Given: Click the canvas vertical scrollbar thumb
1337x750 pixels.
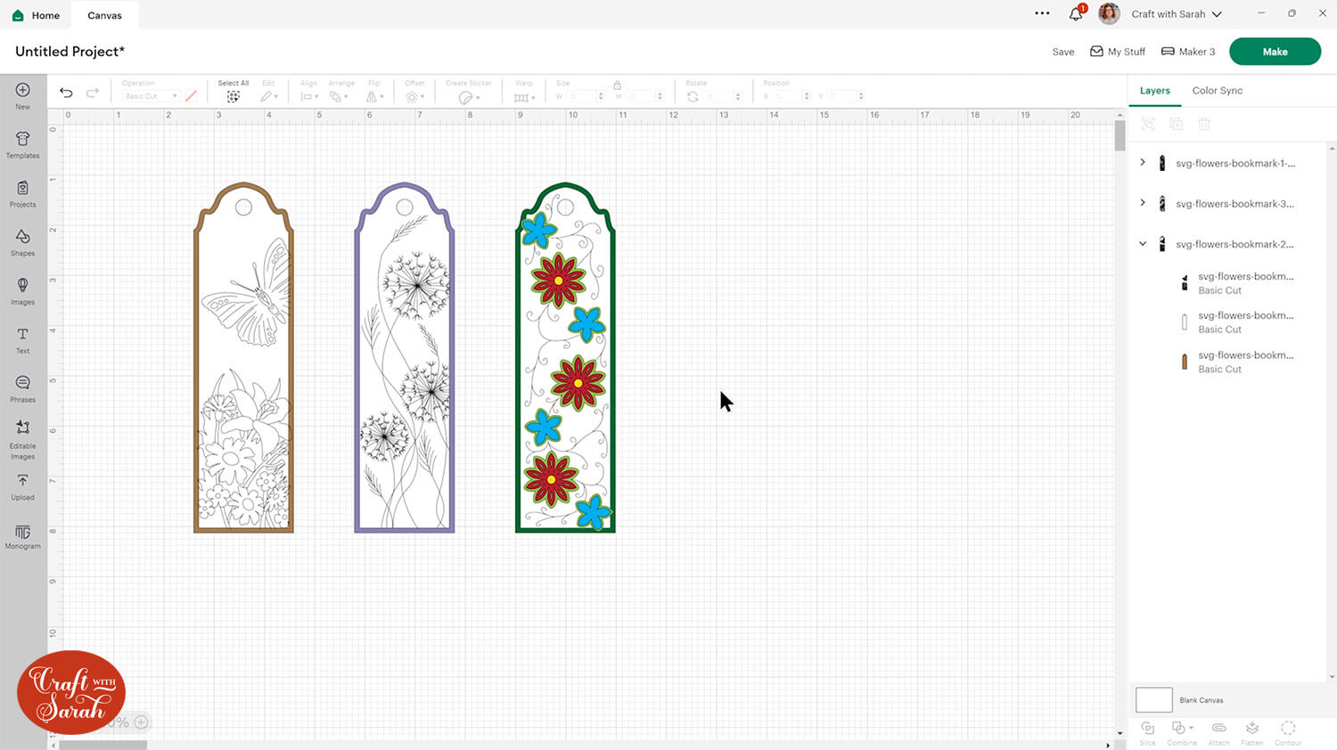Looking at the screenshot, I should [x=1120, y=135].
